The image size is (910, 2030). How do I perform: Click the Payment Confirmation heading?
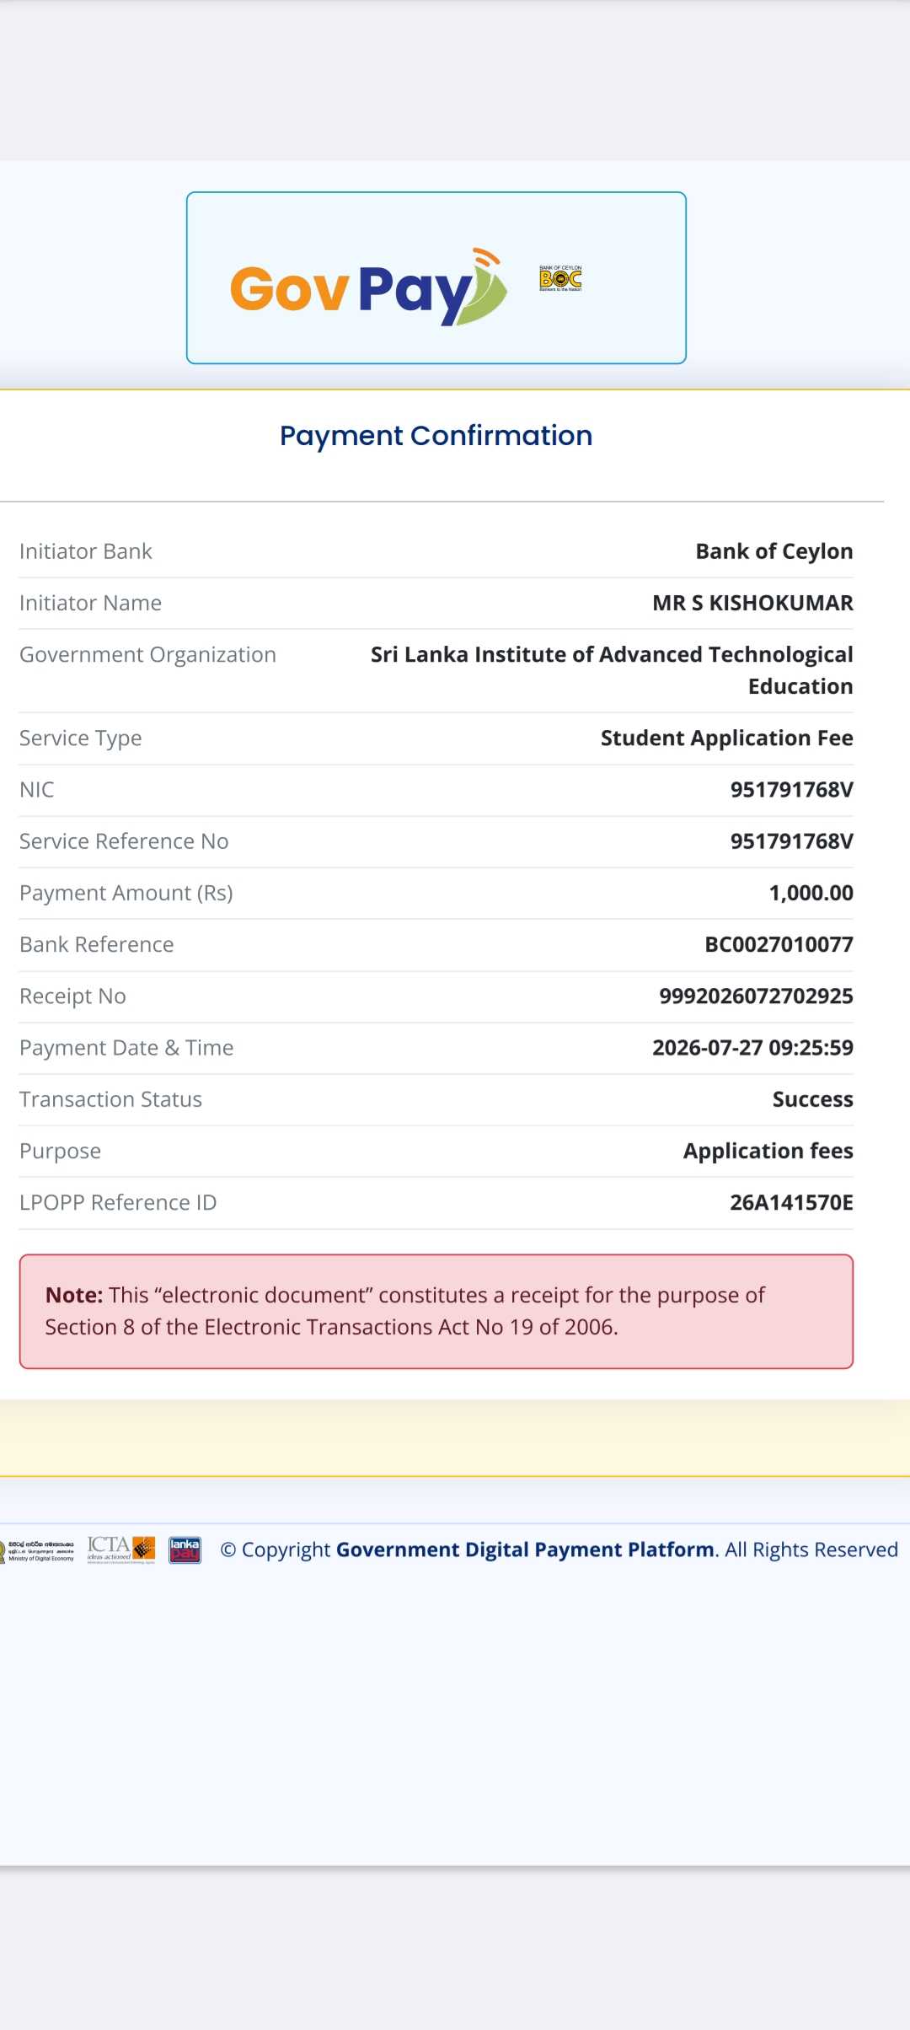[436, 436]
